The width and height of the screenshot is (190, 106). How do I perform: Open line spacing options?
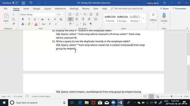click(96, 19)
